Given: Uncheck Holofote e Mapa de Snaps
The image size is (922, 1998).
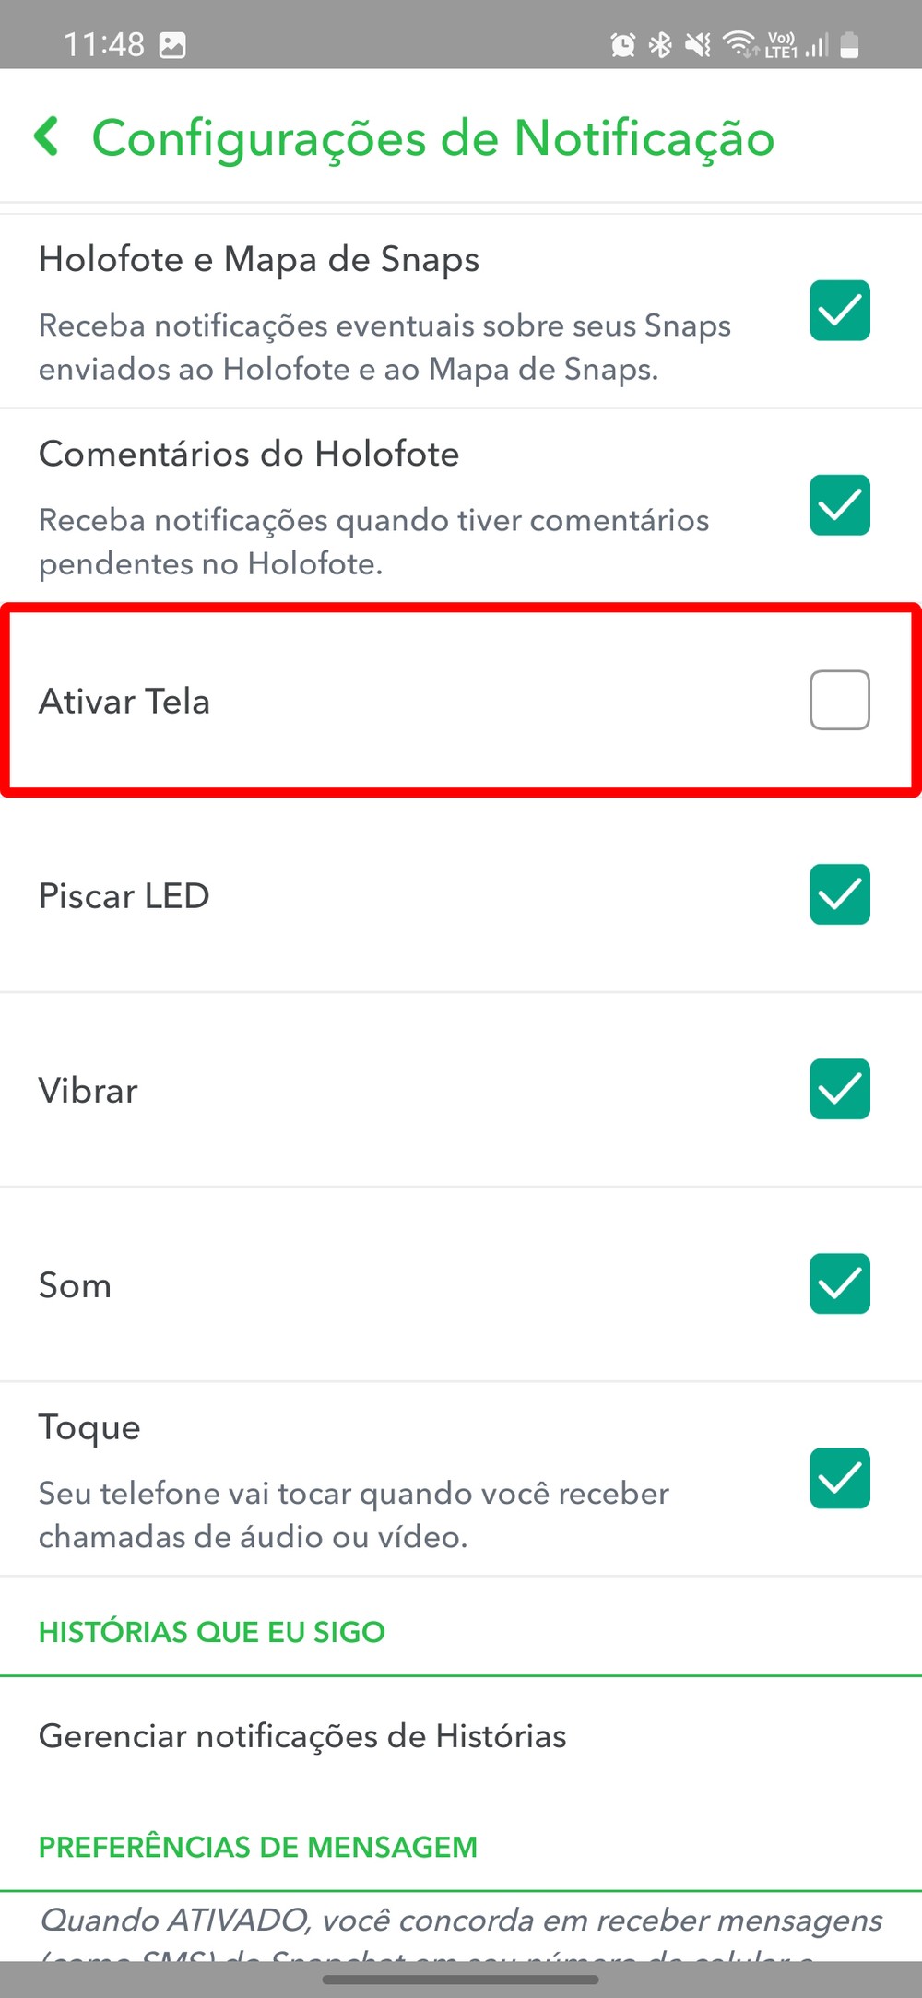Looking at the screenshot, I should click(x=839, y=311).
